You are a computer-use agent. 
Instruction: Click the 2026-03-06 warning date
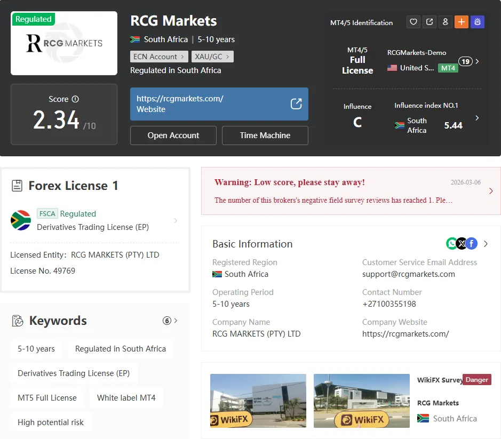point(466,182)
